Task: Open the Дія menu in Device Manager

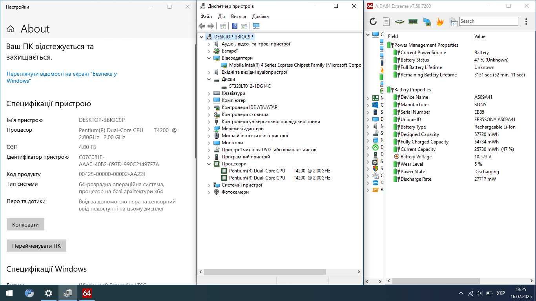Action: click(221, 16)
